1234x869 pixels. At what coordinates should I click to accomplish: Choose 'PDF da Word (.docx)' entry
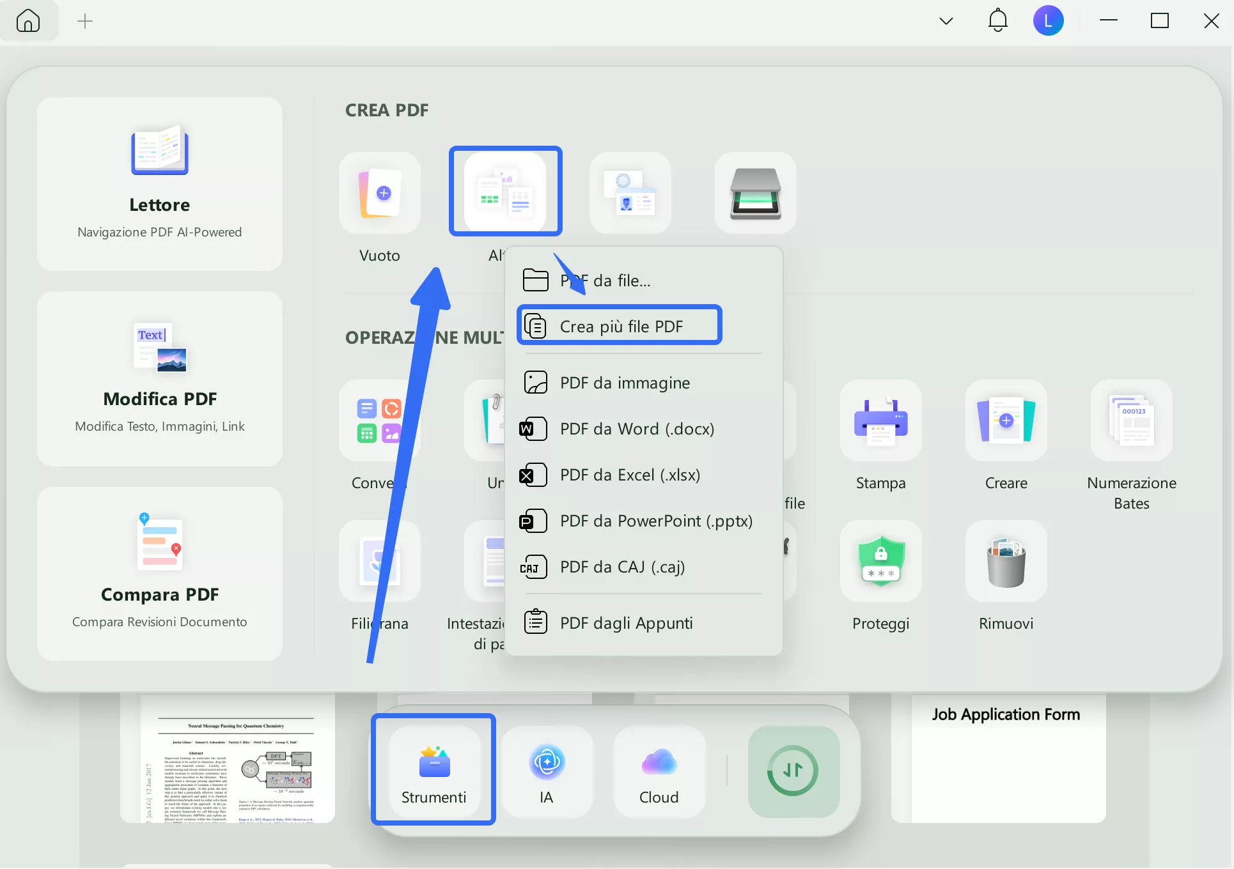pos(637,429)
